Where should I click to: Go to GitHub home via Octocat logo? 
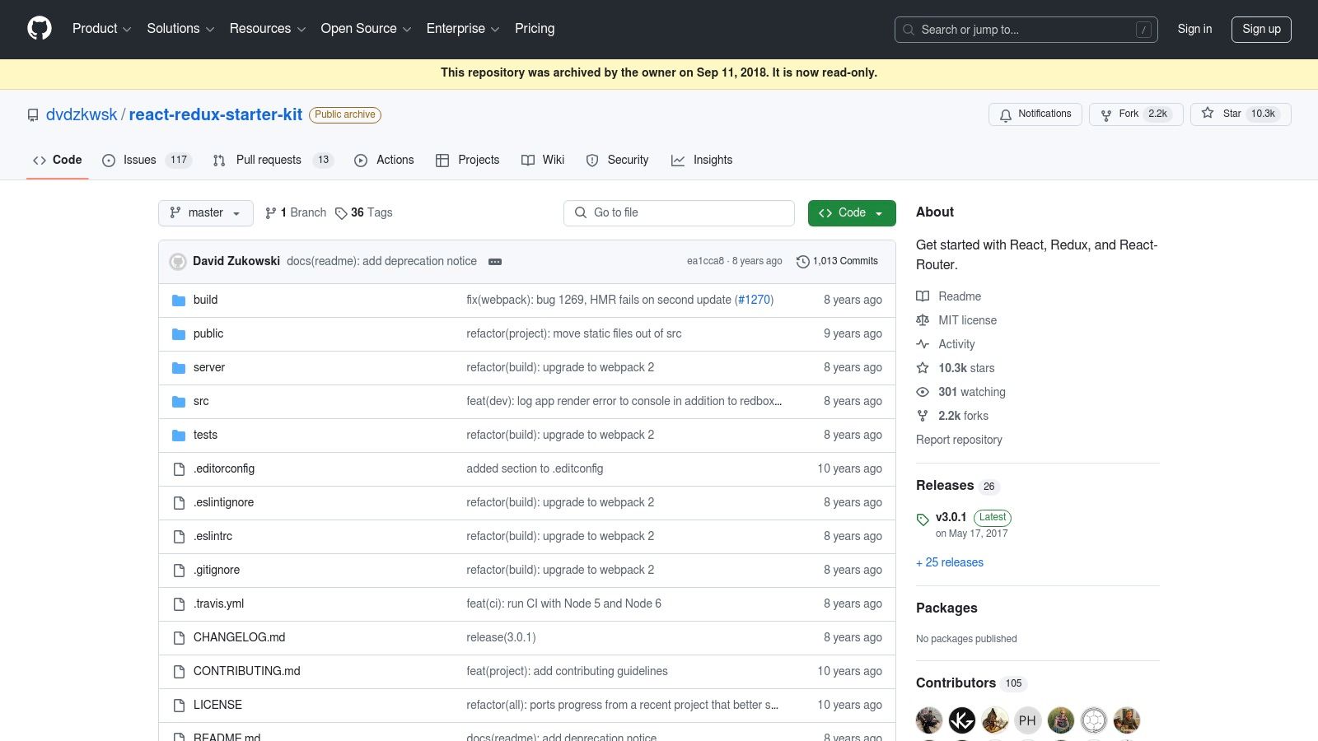[x=40, y=29]
